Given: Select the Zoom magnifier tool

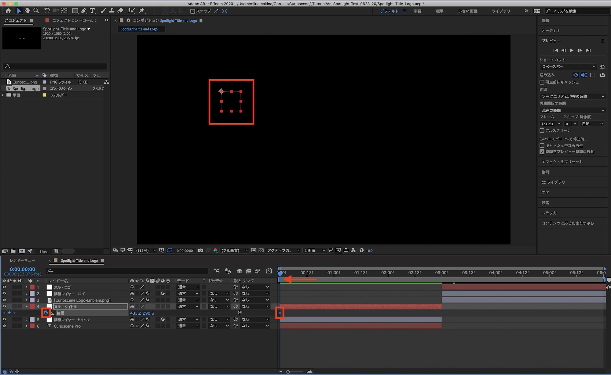Looking at the screenshot, I should [36, 11].
